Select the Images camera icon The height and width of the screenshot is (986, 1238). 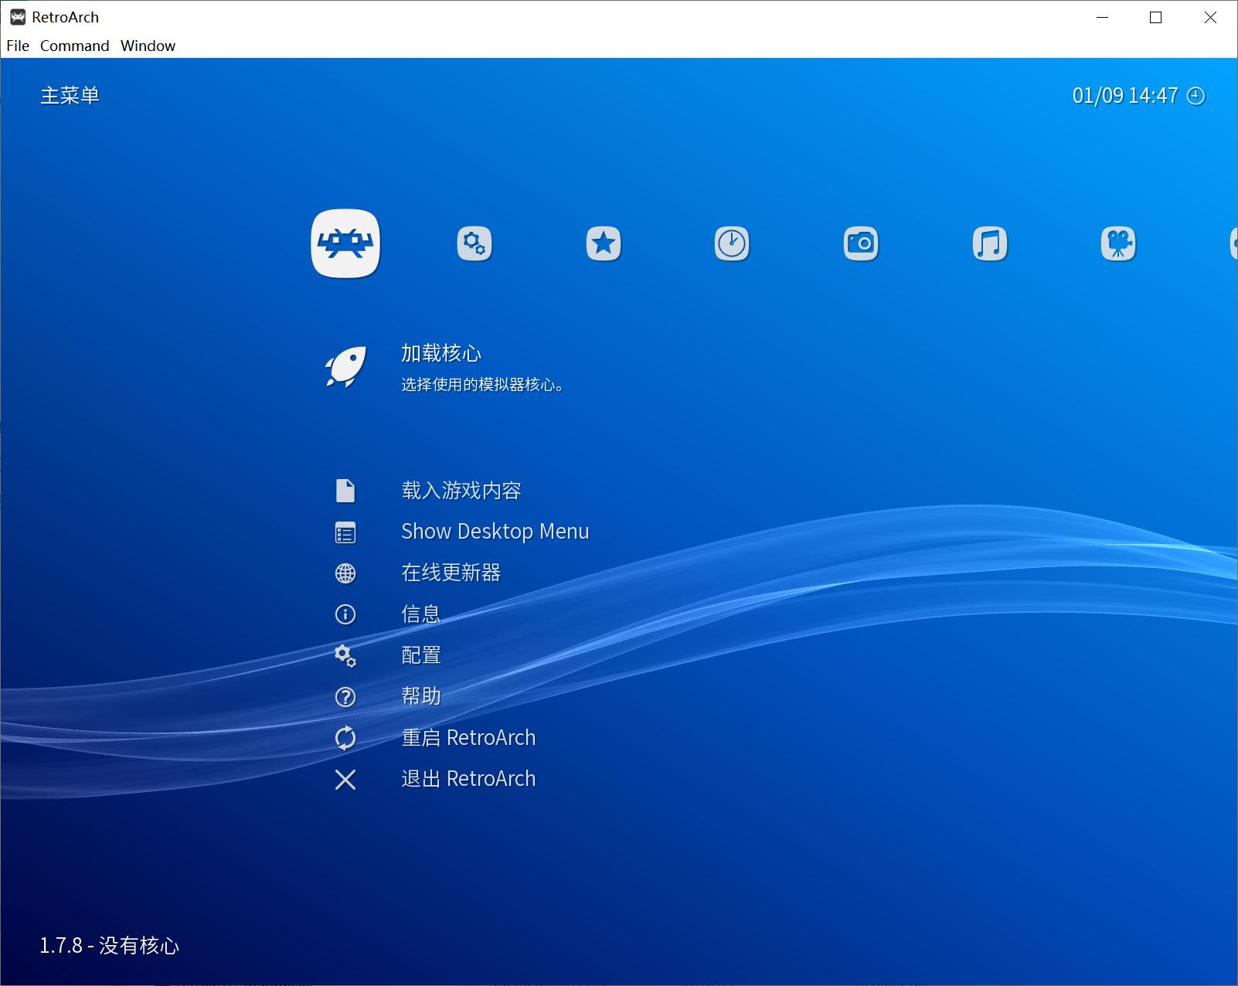coord(862,243)
